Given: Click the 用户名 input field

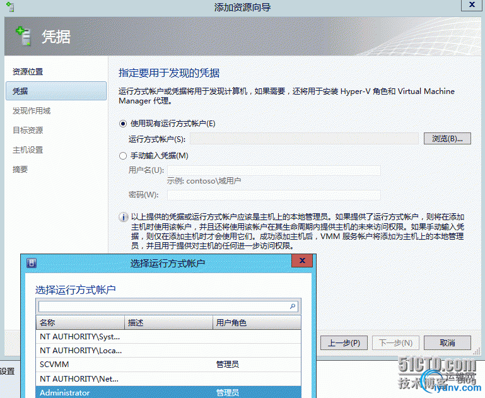Looking at the screenshot, I should (x=274, y=170).
